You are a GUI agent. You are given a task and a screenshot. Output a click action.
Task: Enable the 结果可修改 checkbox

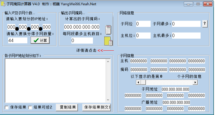[30, 107]
